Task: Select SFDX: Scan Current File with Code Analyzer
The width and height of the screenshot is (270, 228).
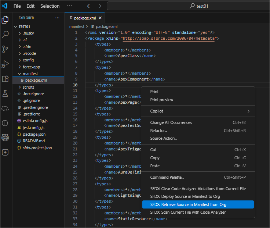Action: click(x=198, y=212)
